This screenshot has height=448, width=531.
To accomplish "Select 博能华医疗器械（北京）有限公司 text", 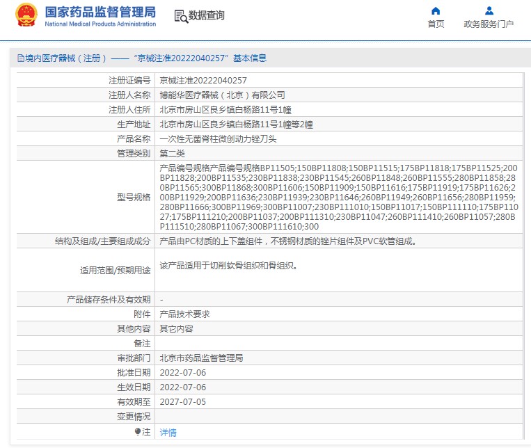I will tap(222, 95).
